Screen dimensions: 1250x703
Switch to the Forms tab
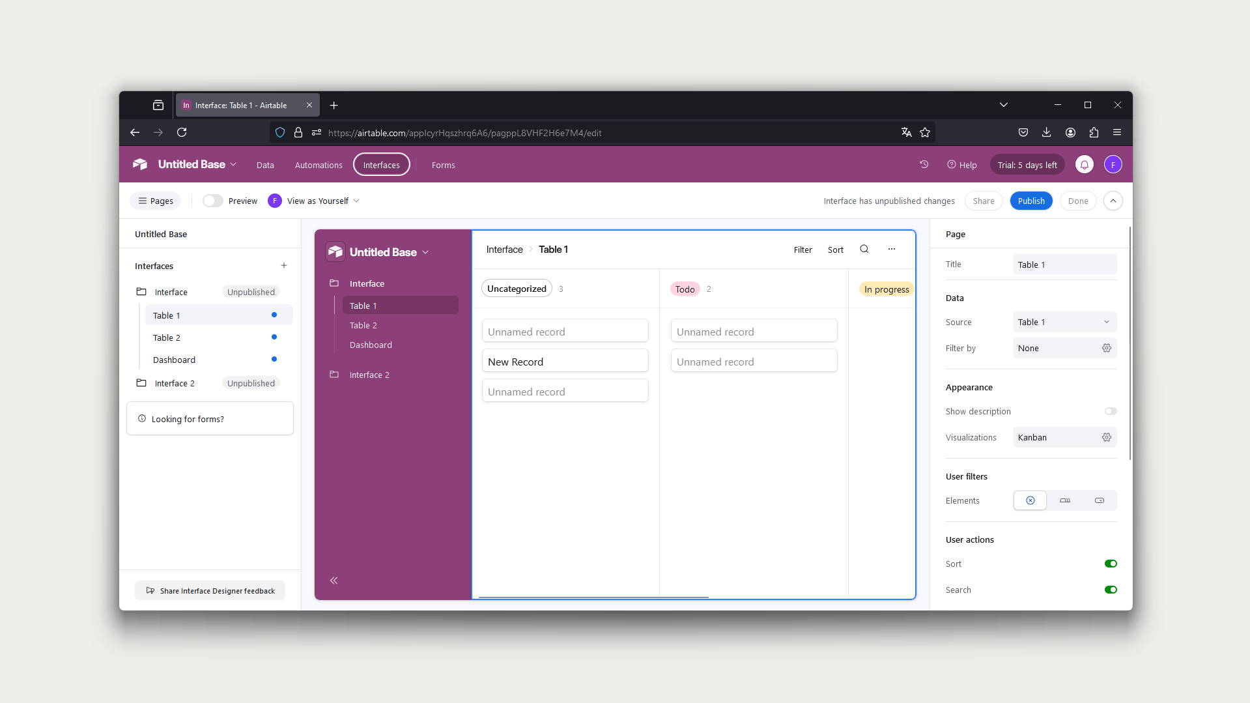443,165
